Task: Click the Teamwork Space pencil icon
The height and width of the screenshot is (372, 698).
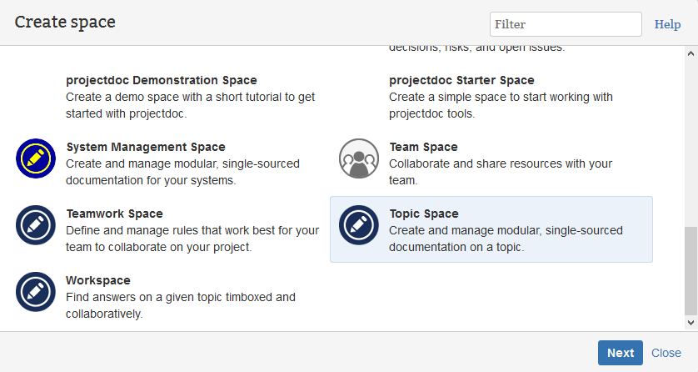Action: tap(36, 225)
